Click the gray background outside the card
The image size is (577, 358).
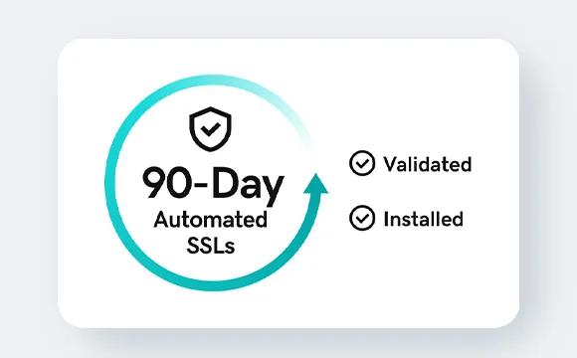288,17
